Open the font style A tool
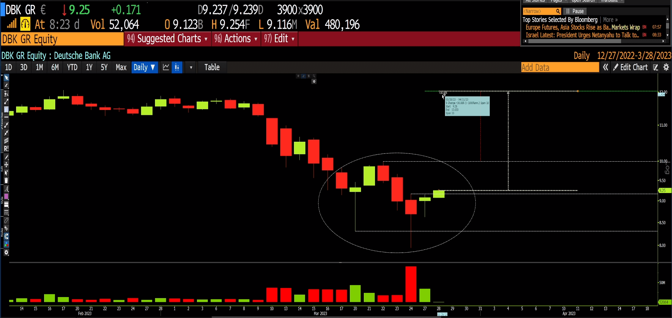672x318 pixels. coord(6,189)
